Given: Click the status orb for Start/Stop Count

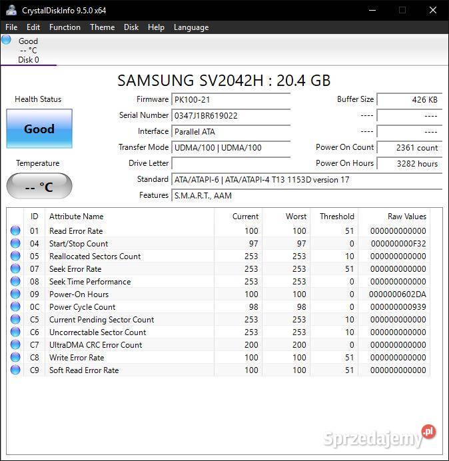Looking at the screenshot, I should [15, 243].
